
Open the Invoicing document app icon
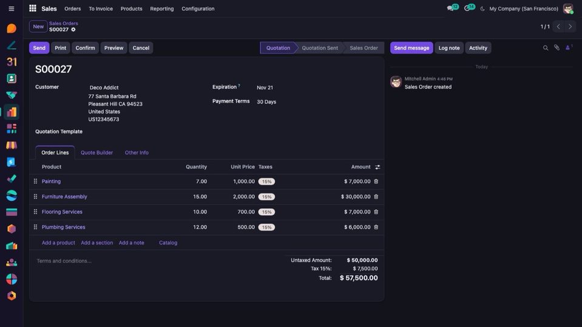pos(12,162)
